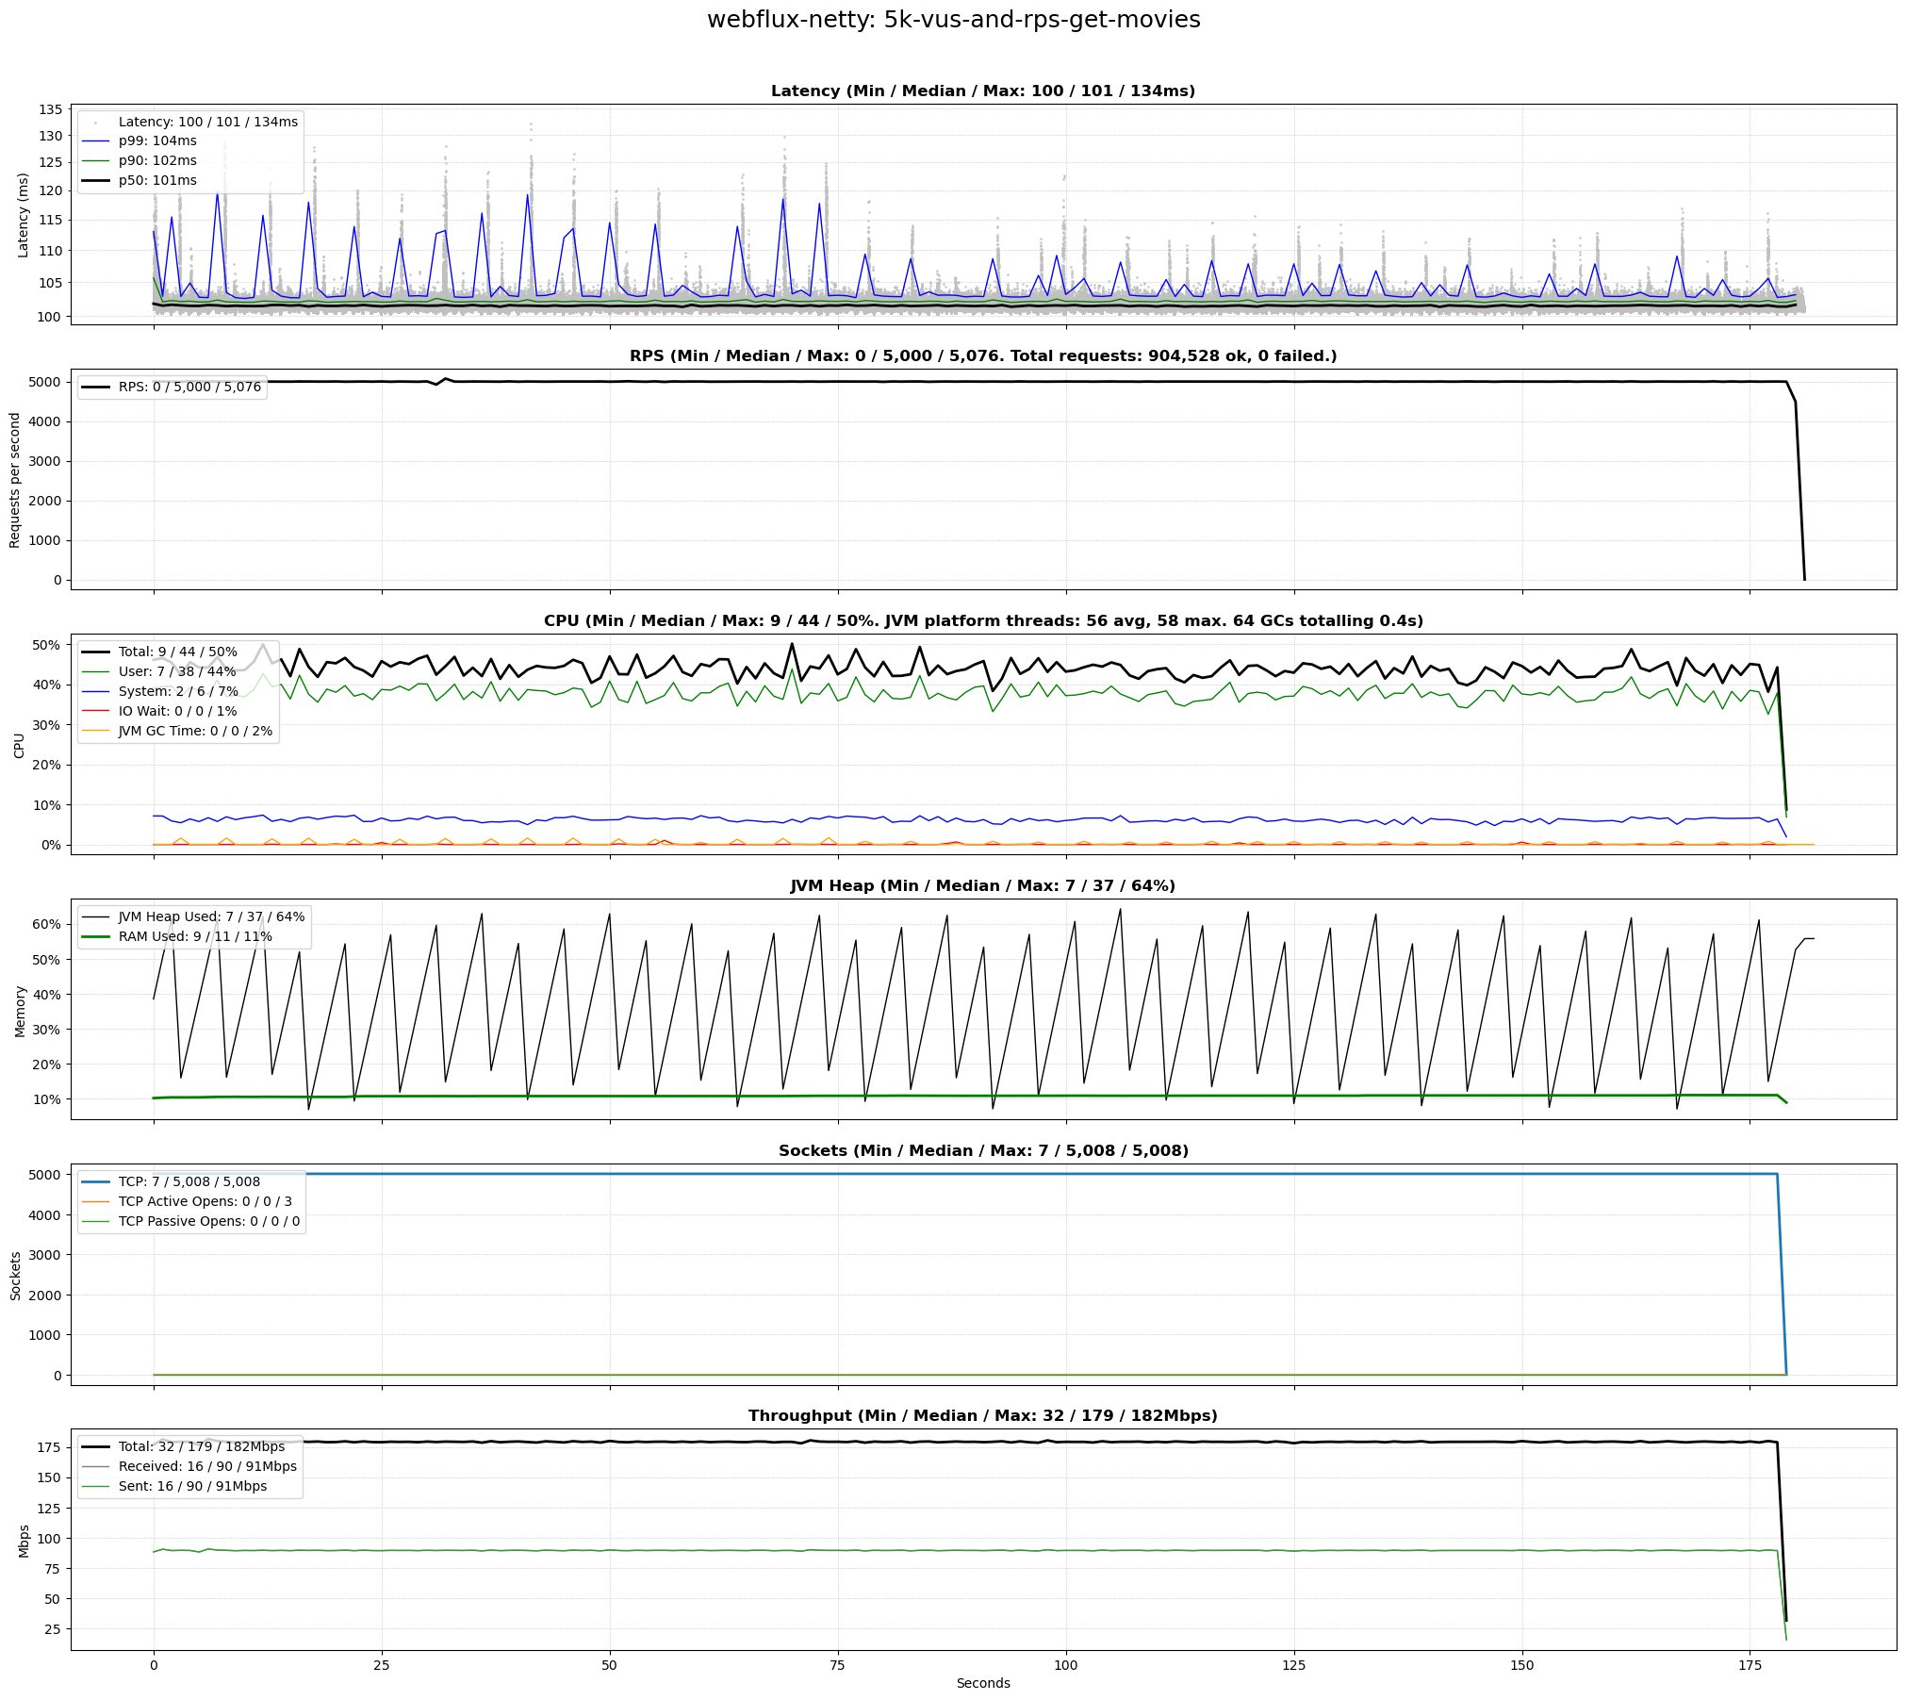This screenshot has height=1700, width=1906.
Task: Click the RPS: 0 / 5,000 / 5,076 legend
Action: click(189, 388)
